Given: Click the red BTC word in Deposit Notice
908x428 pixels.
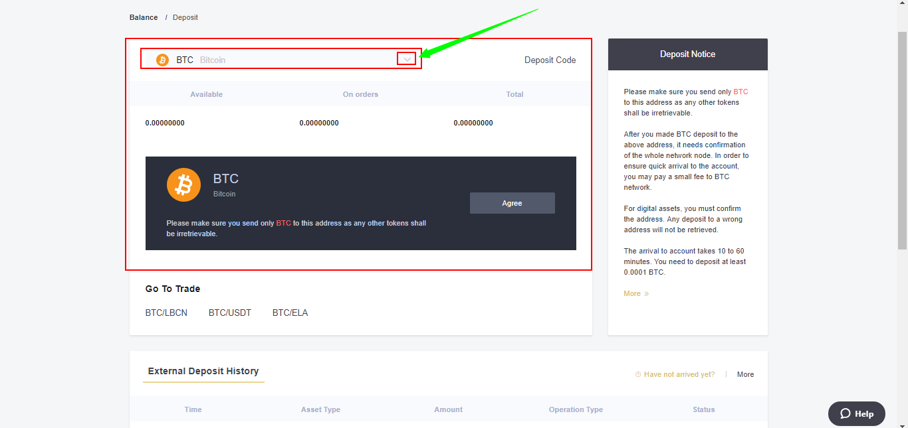Looking at the screenshot, I should click(x=740, y=92).
